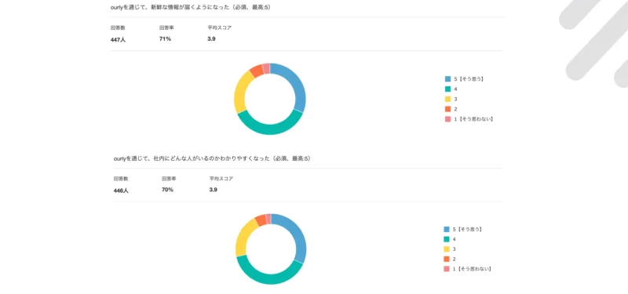Click the orange '2' legend swatch for the 社内にどんな人 chart
The height and width of the screenshot is (294, 628).
coord(447,260)
